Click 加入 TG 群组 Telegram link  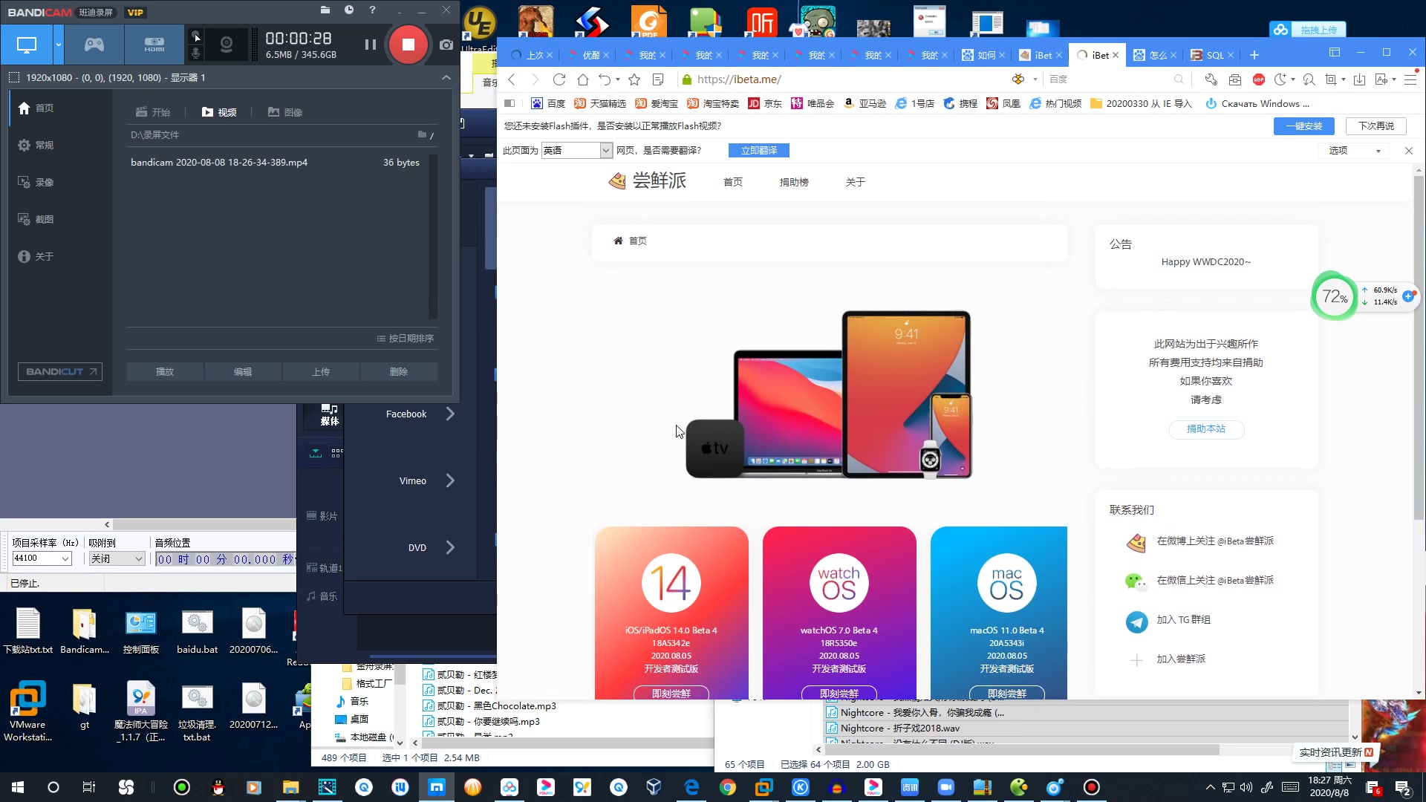[x=1183, y=620]
